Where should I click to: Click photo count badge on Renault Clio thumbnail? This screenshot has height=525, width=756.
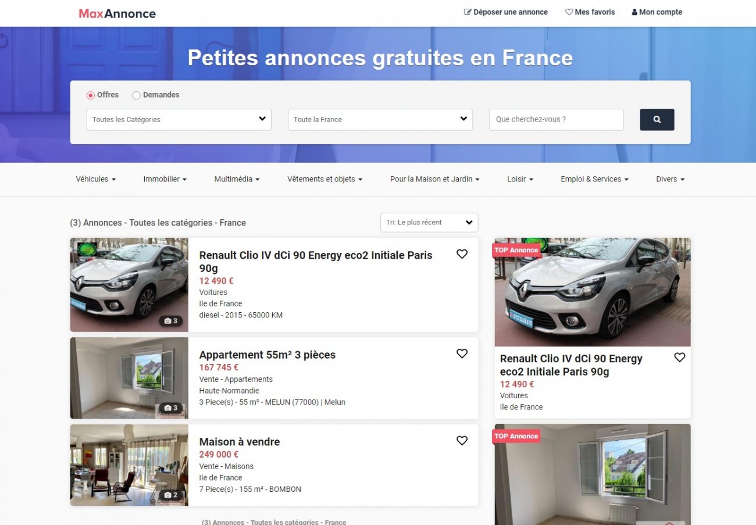[x=171, y=321]
